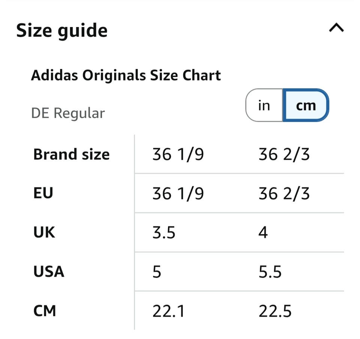Switch units to inches
This screenshot has height=339, width=360.
point(264,105)
